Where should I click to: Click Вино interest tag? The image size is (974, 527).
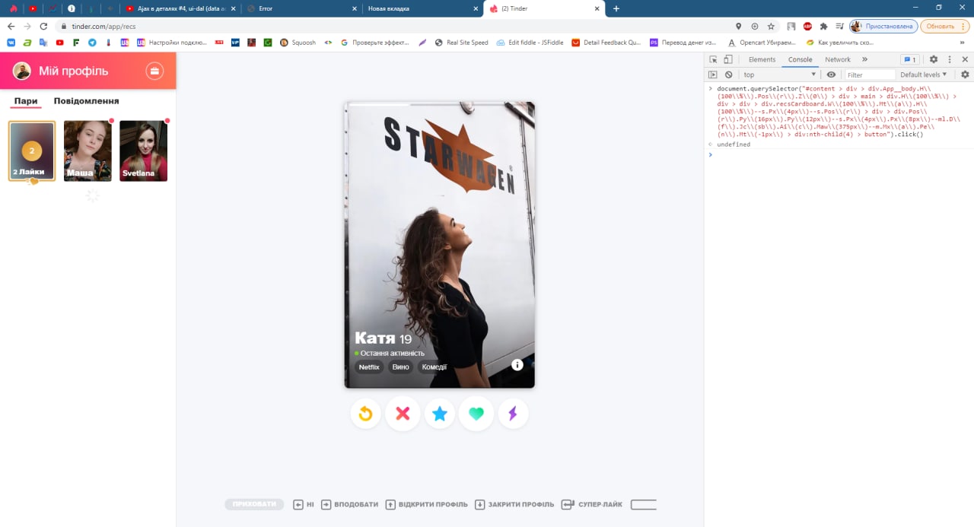(x=400, y=367)
